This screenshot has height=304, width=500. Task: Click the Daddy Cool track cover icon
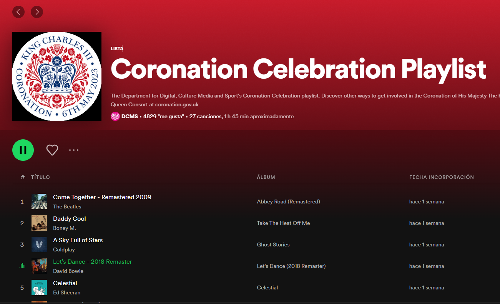(39, 223)
